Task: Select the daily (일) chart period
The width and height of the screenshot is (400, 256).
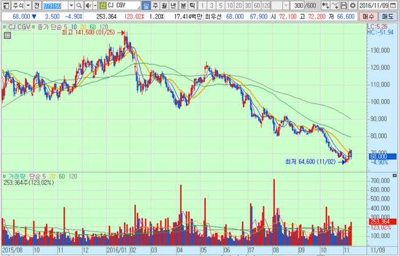Action: [x=146, y=5]
